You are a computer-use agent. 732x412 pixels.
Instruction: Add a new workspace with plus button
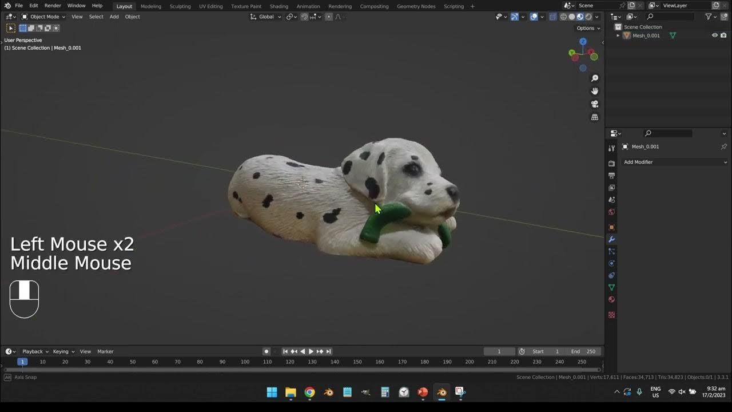pyautogui.click(x=472, y=6)
